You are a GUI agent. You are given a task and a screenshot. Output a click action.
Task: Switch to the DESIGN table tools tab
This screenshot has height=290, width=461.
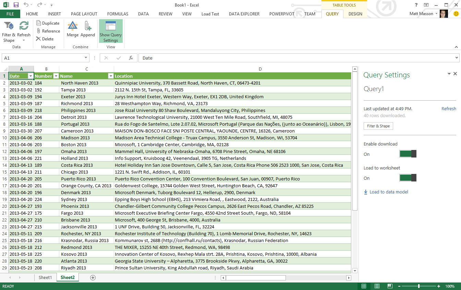(x=355, y=14)
